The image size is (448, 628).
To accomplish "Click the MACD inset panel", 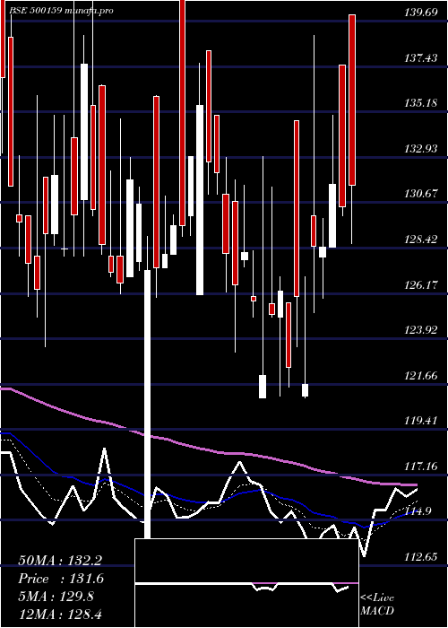I will coord(246,583).
